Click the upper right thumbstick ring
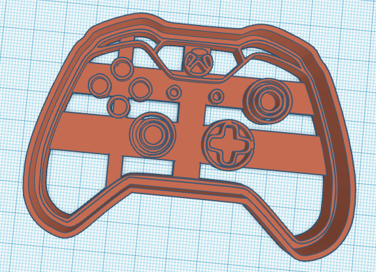The height and width of the screenshot is (272, 376). 267,100
